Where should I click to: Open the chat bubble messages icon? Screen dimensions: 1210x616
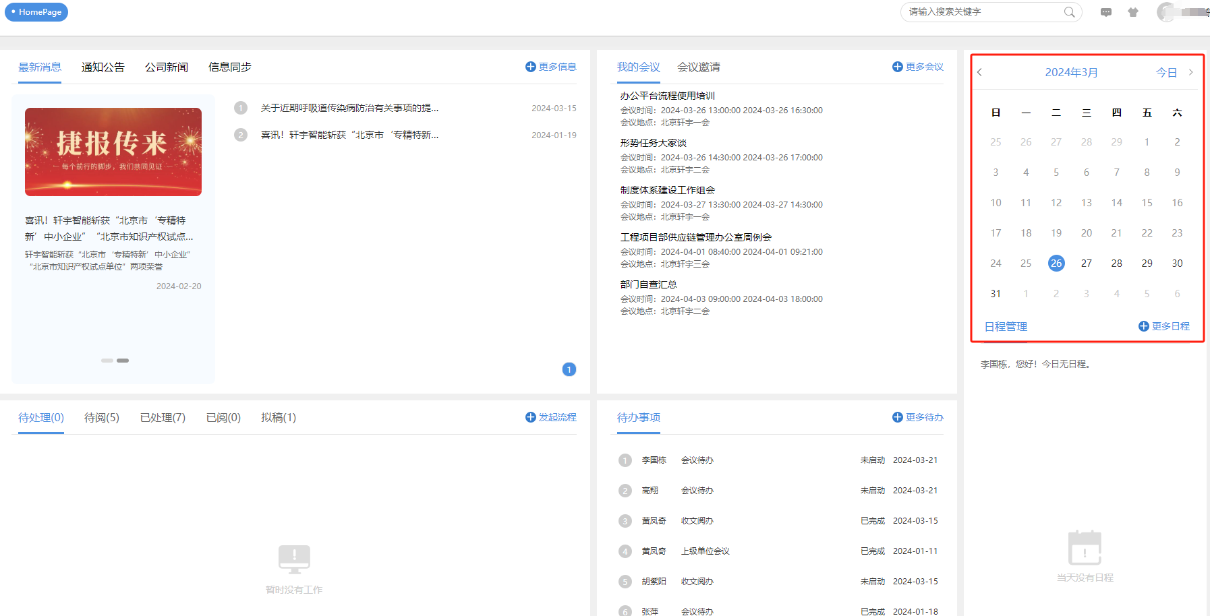pos(1106,12)
